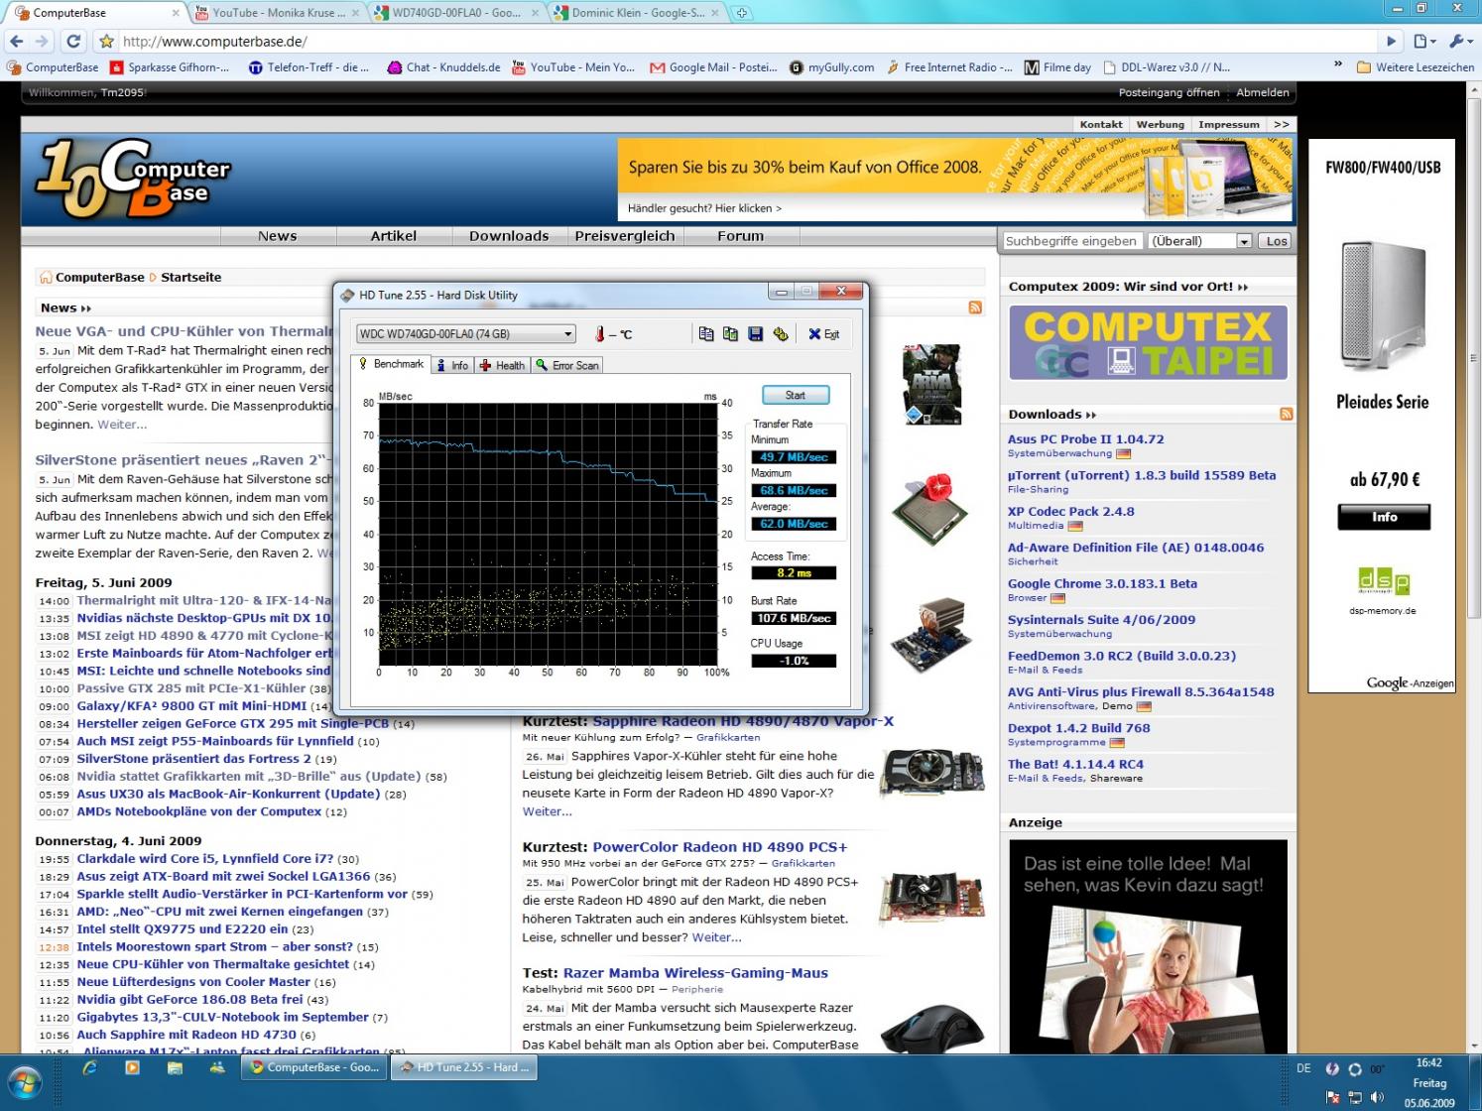Viewport: 1482px width, 1111px height.
Task: Focus the address bar with computerbase.de
Action: pos(746,42)
